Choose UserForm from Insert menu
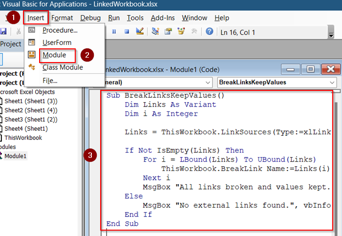 pos(57,43)
